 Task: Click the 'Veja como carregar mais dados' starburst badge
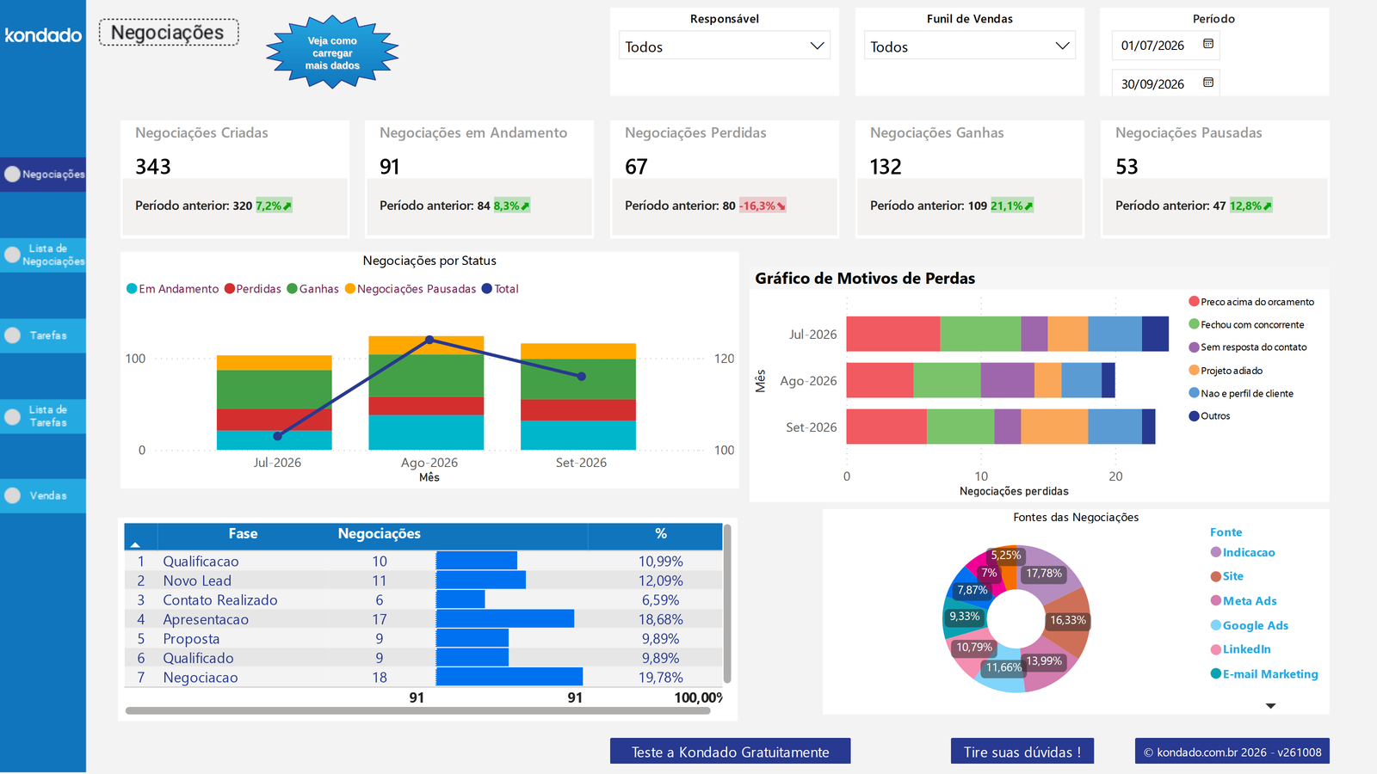pos(332,52)
